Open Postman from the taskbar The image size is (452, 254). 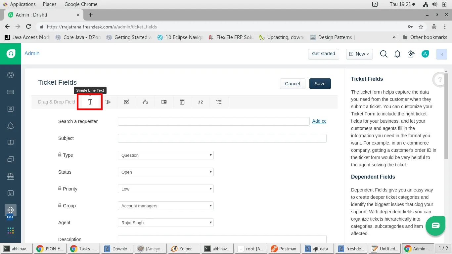(x=284, y=249)
